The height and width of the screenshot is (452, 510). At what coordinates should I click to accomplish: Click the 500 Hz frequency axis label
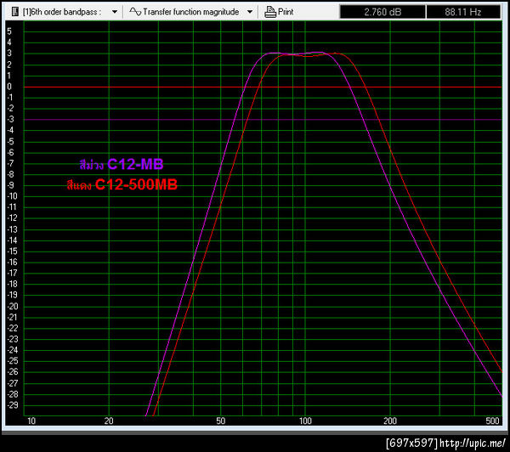click(492, 421)
